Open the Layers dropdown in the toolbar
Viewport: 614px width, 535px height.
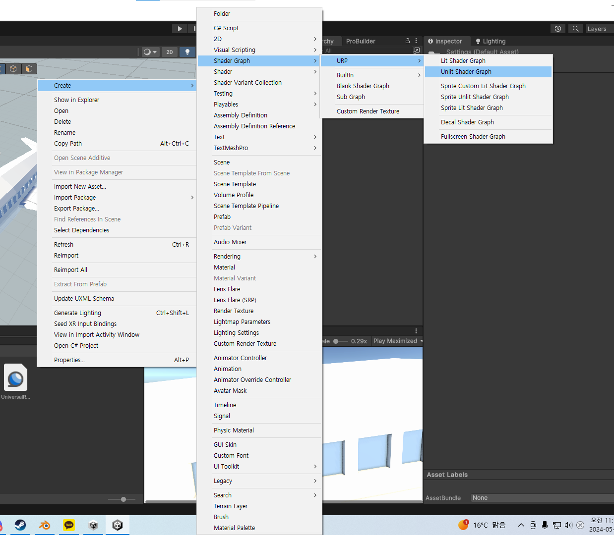[599, 29]
